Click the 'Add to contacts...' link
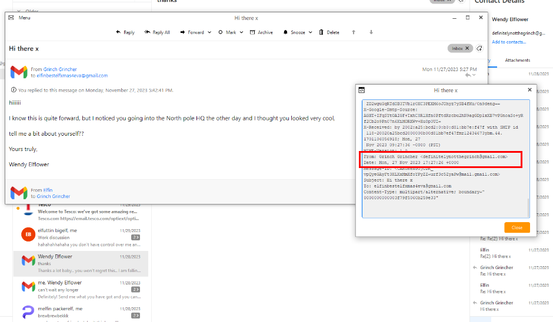Viewport: 553px width, 322px height. 509,42
